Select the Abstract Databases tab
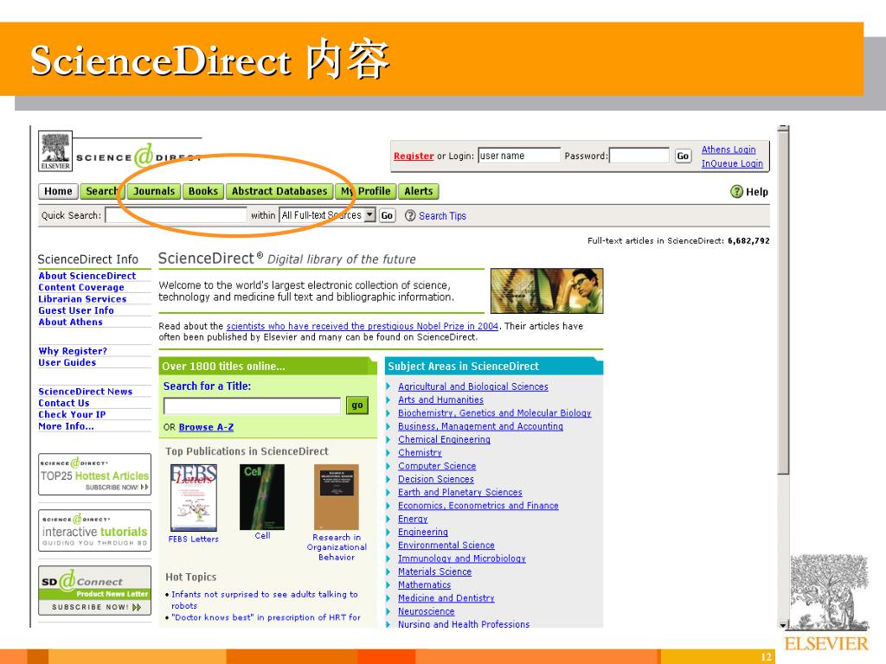This screenshot has width=886, height=664. click(279, 191)
